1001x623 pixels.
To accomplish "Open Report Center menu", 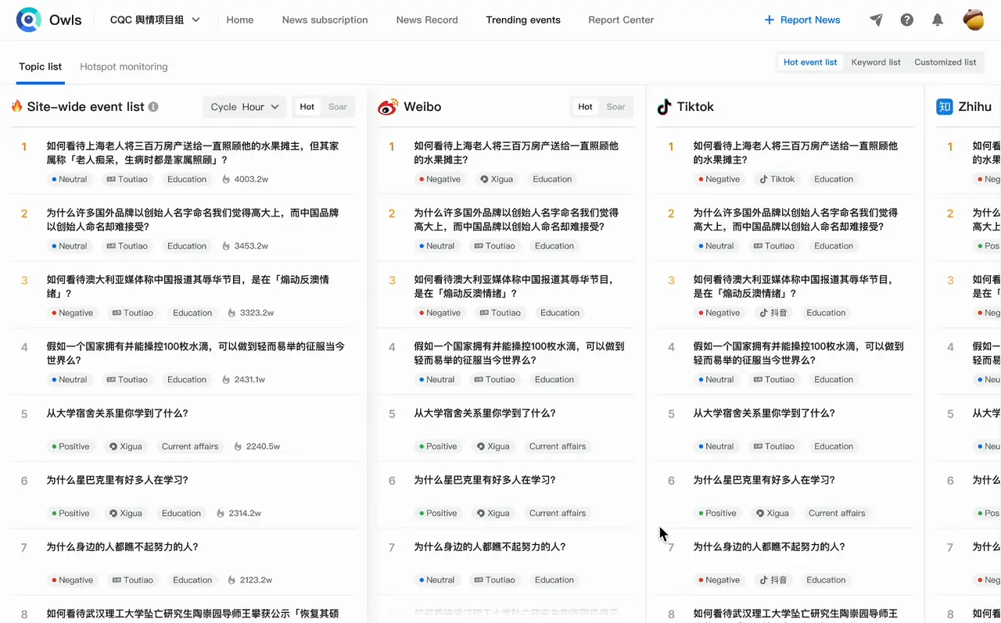I will tap(621, 20).
